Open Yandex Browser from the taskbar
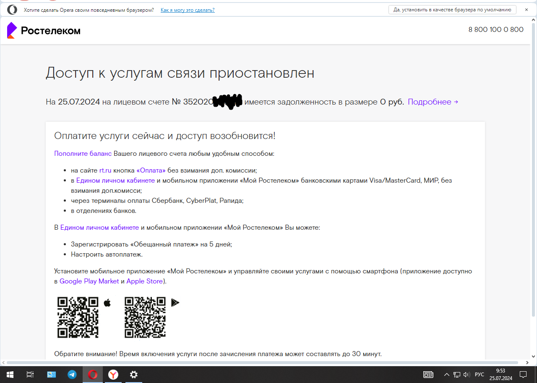The height and width of the screenshot is (383, 537). pyautogui.click(x=113, y=375)
